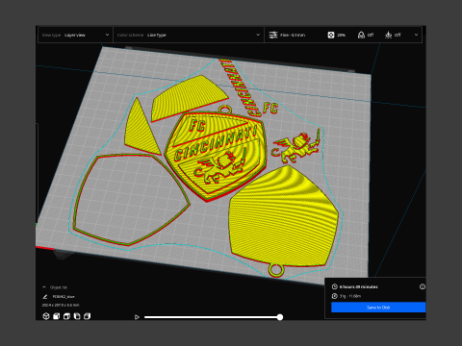This screenshot has height=346, width=462.
Task: Switch to the front view cube icon
Action: [x=57, y=316]
